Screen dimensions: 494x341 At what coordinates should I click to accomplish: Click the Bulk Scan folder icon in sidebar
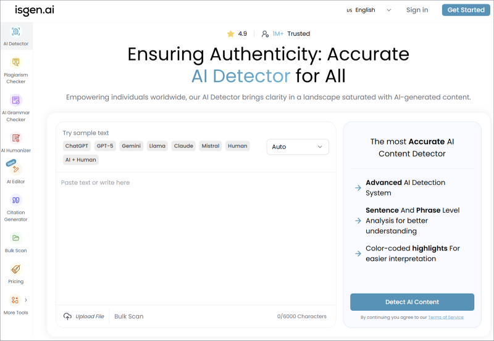16,238
